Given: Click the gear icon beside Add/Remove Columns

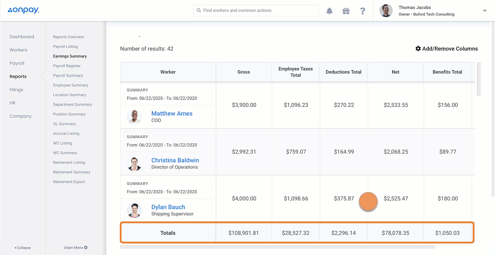Looking at the screenshot, I should [418, 49].
